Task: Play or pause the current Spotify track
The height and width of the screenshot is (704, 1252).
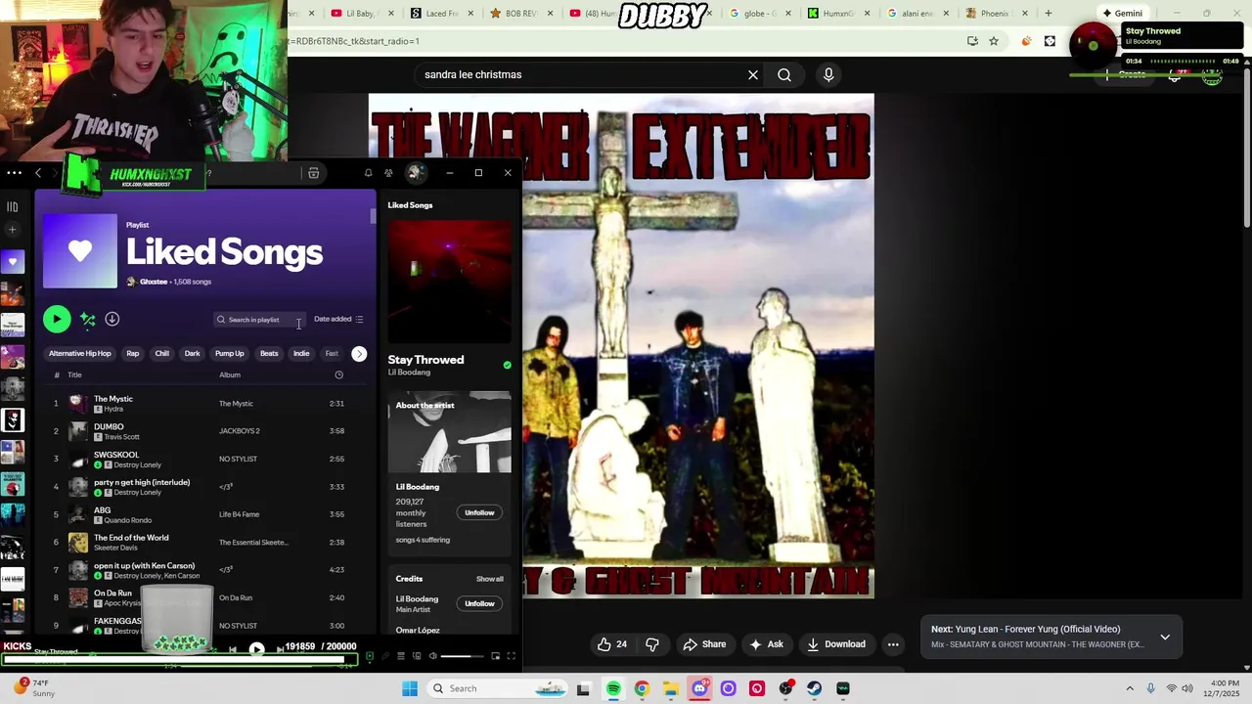Action: [x=256, y=648]
